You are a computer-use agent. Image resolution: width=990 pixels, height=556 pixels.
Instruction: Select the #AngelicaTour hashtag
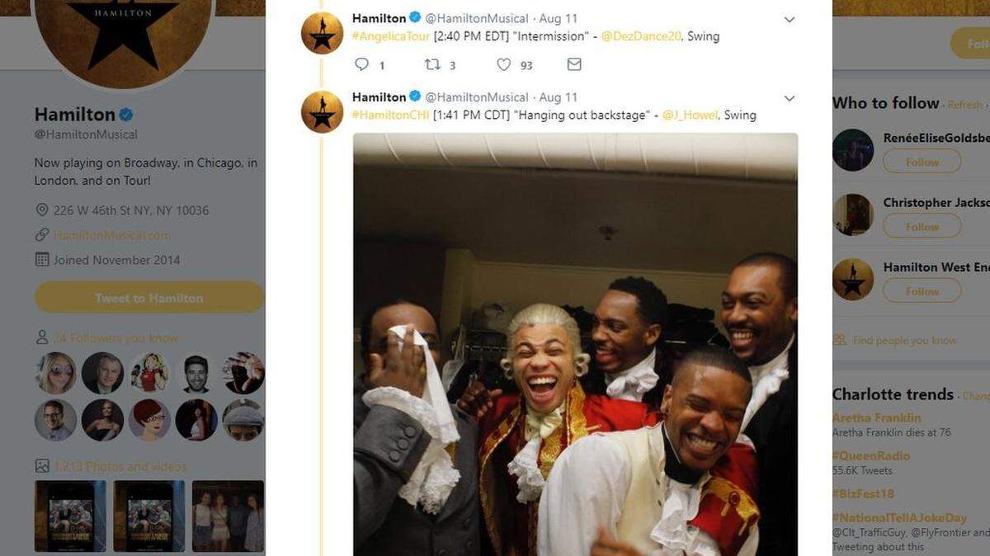(x=390, y=36)
